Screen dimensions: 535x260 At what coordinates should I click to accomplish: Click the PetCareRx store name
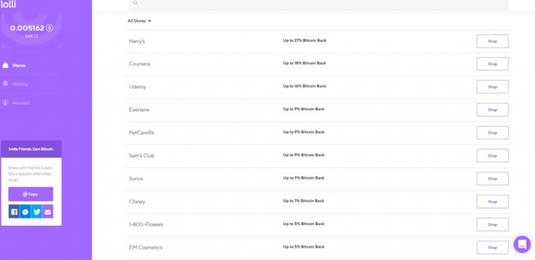pyautogui.click(x=142, y=133)
